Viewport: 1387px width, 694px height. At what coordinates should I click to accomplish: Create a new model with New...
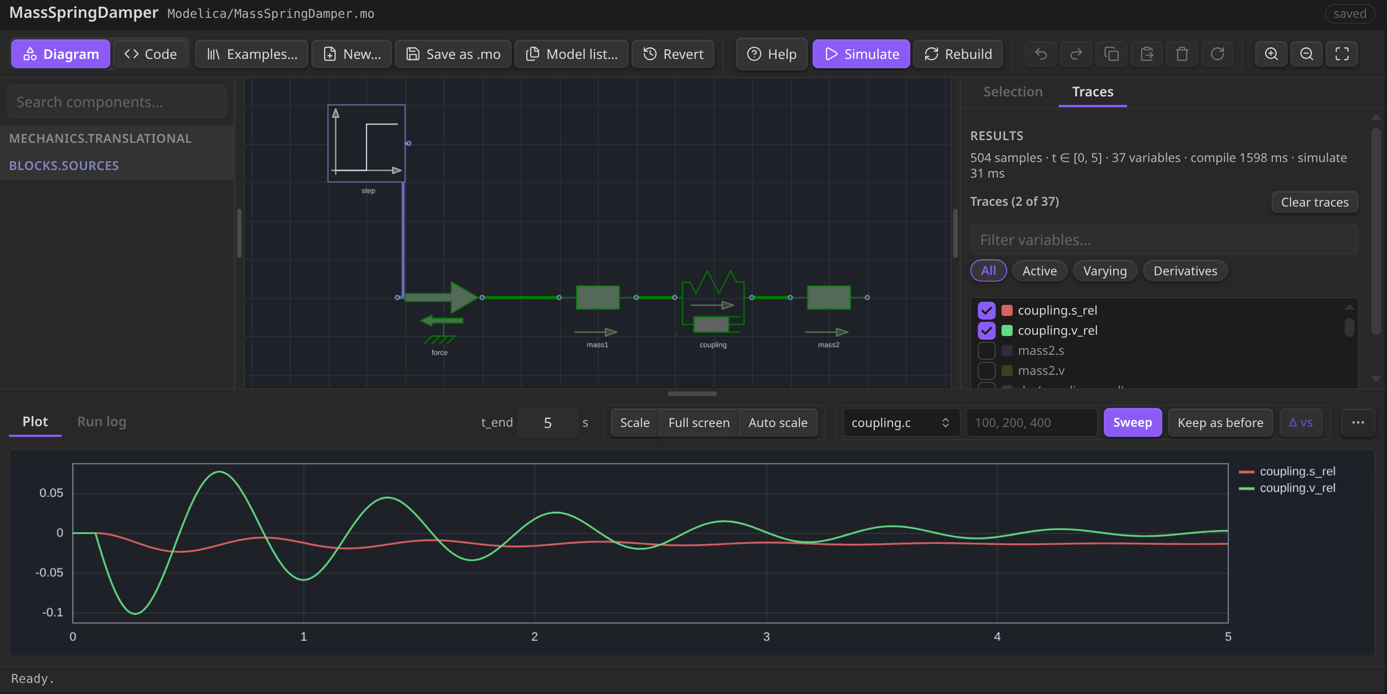352,54
